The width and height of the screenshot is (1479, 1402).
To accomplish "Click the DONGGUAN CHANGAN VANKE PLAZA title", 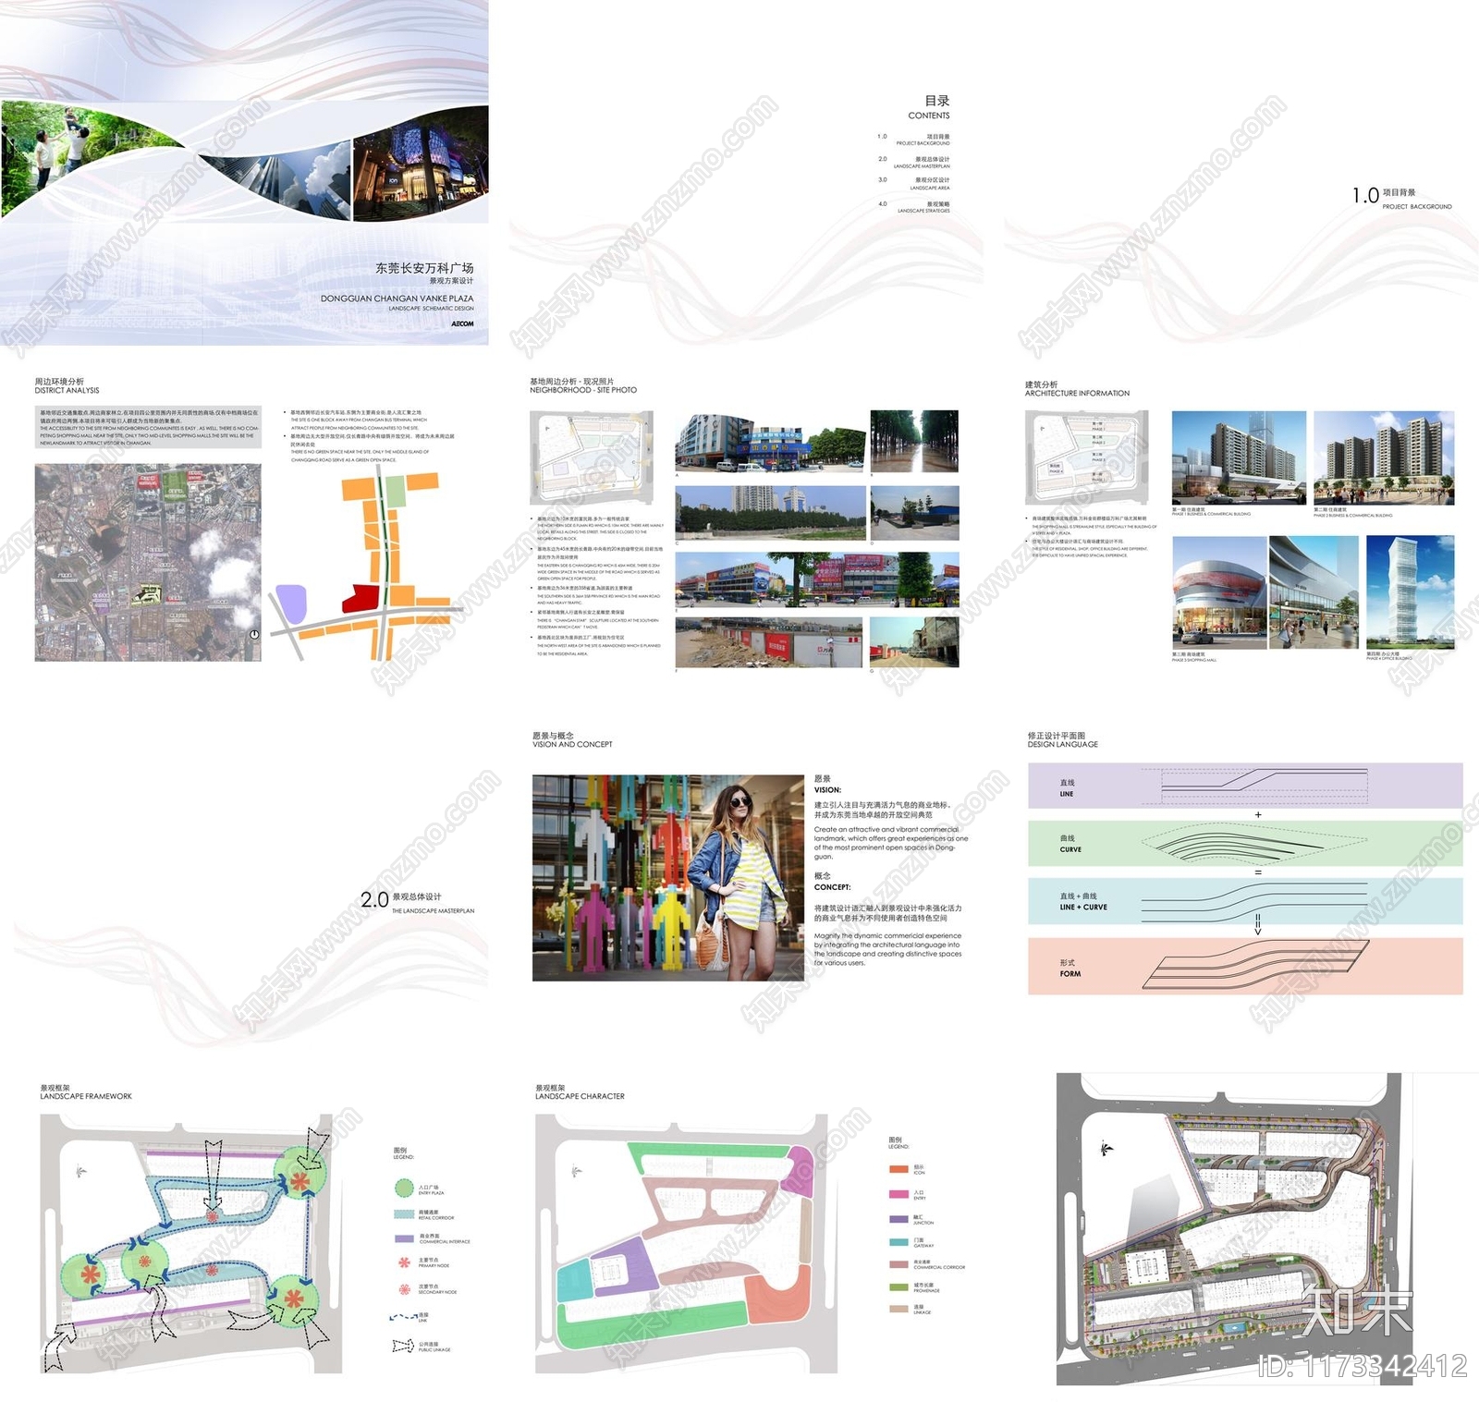I will click(397, 299).
